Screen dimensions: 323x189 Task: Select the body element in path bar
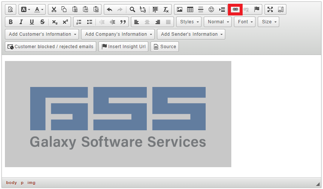pos(11,183)
